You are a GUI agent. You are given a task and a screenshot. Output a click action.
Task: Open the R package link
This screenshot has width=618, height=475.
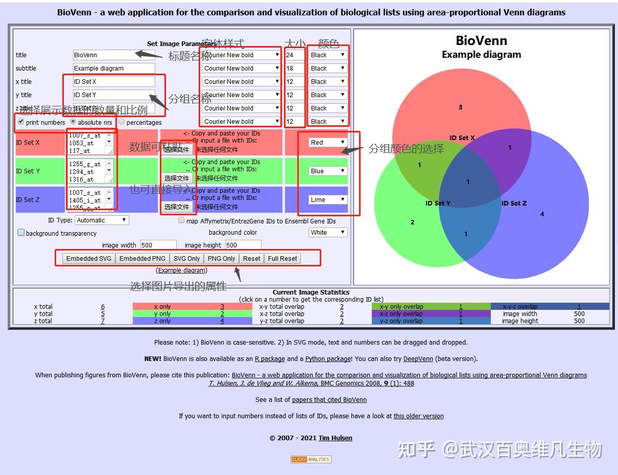[270, 358]
